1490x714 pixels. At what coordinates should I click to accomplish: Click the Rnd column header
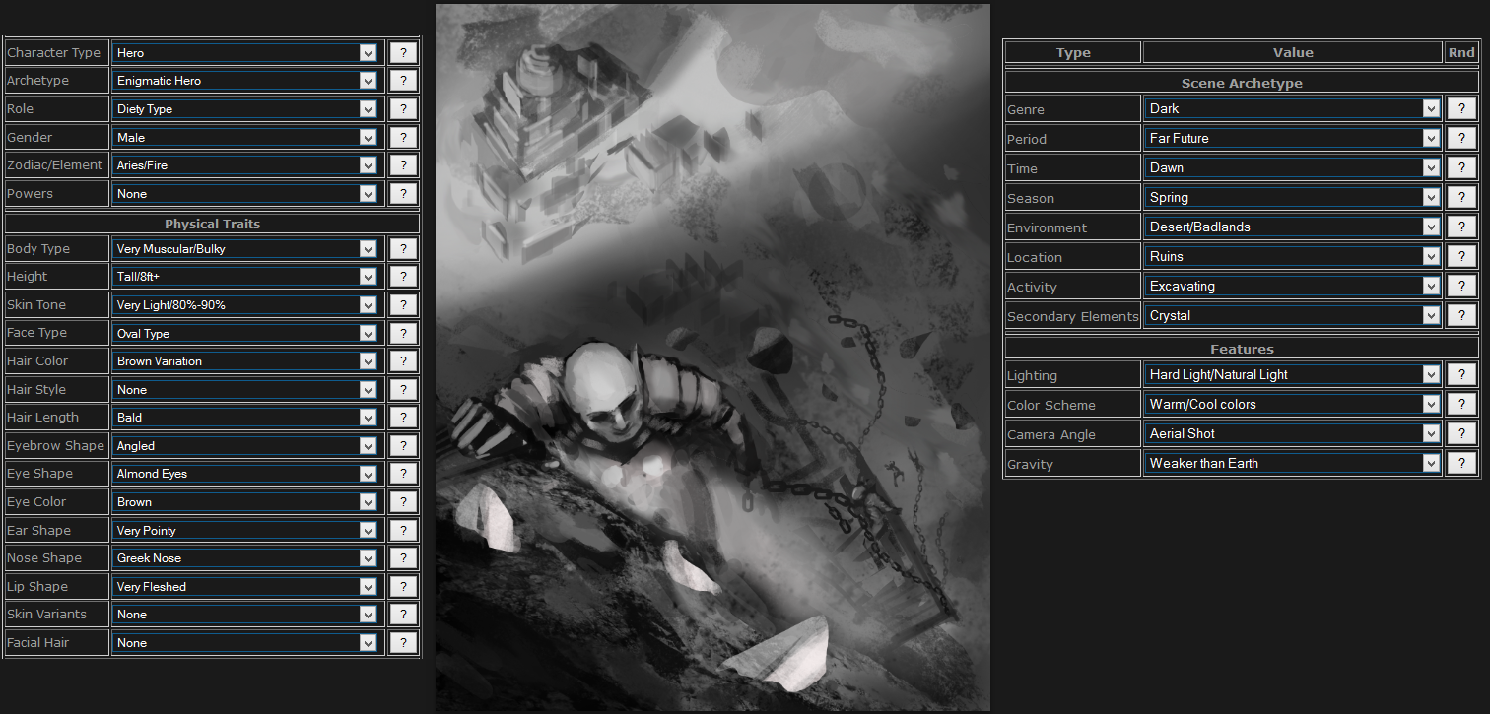[1460, 53]
